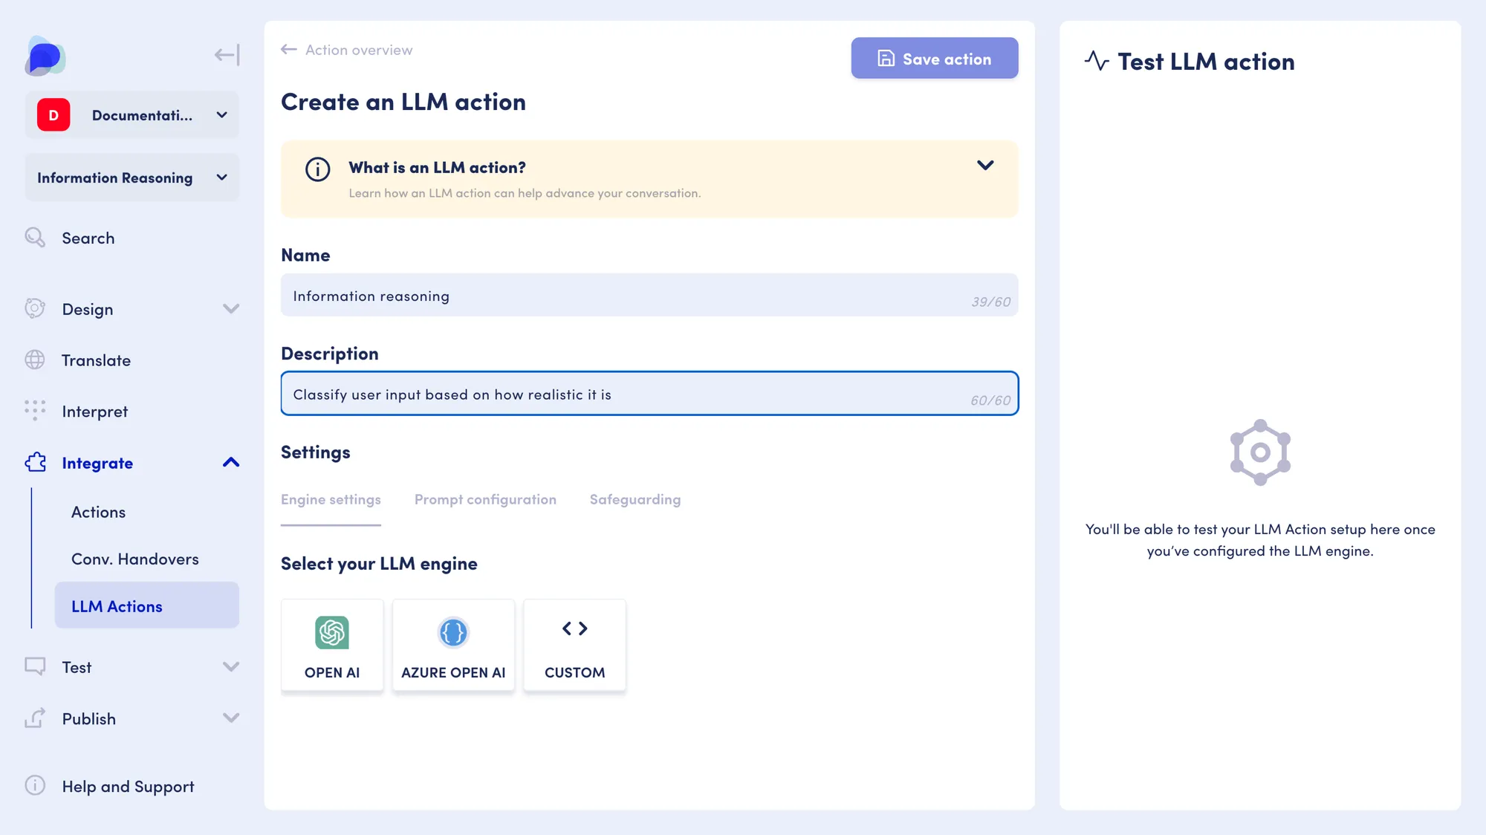
Task: Click the app logo icon
Action: pyautogui.click(x=45, y=56)
